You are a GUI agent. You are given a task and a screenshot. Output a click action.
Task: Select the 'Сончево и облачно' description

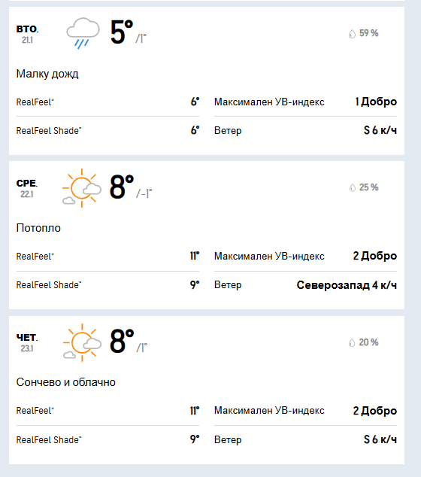(x=66, y=382)
